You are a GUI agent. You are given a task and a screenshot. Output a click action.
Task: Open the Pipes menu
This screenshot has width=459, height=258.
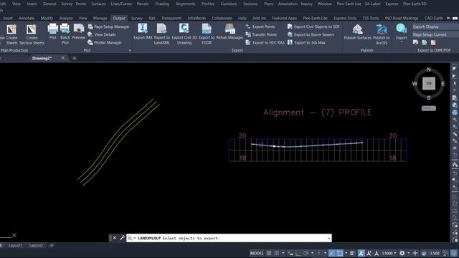[x=268, y=4]
